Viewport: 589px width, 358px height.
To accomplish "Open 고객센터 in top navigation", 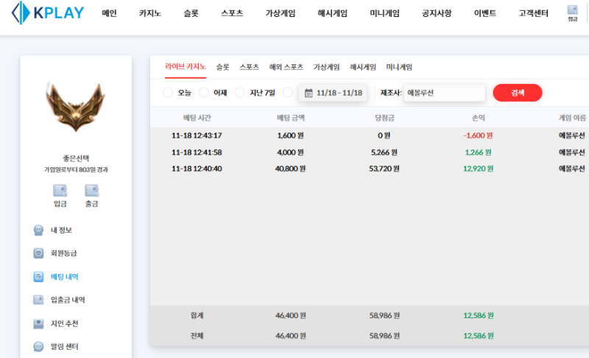I will pyautogui.click(x=534, y=13).
